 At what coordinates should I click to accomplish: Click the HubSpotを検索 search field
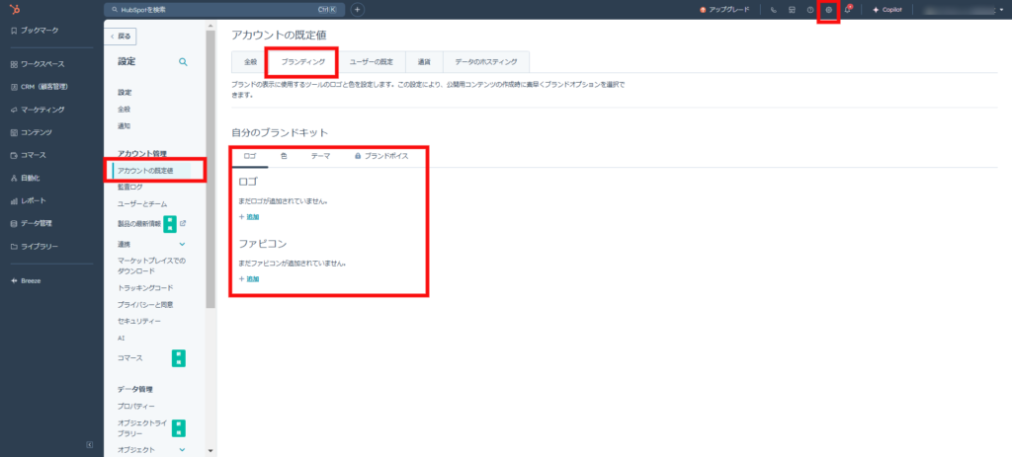click(224, 10)
